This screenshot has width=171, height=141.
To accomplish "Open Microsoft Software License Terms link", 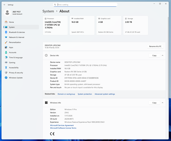I will coord(63,128).
